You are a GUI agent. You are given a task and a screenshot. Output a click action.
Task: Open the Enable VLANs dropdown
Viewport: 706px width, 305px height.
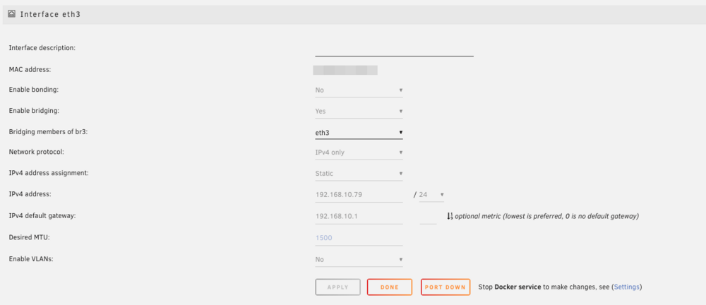tap(359, 260)
